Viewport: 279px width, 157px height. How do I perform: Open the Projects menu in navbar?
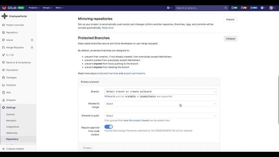34,8
